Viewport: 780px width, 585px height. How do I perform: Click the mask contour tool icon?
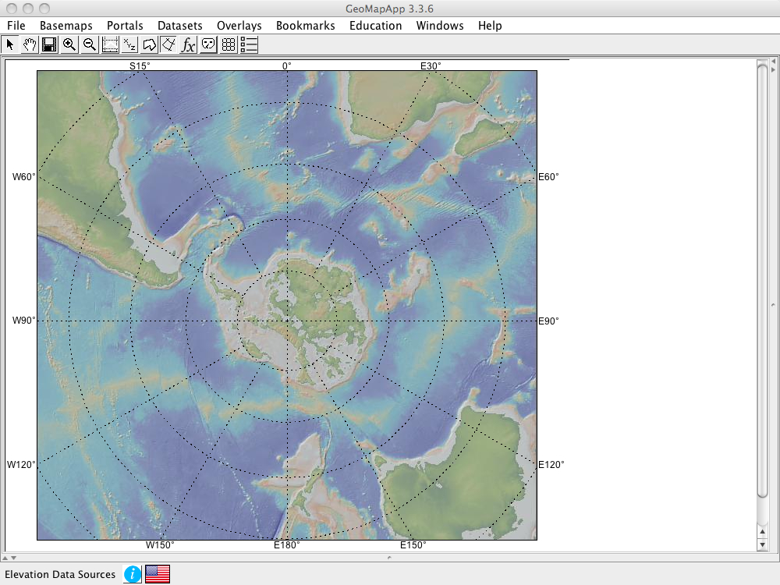207,44
